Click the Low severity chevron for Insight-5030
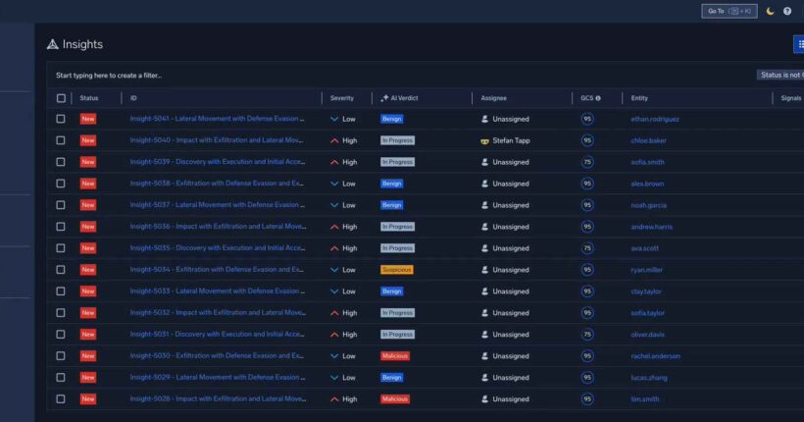Image resolution: width=804 pixels, height=422 pixels. 334,356
